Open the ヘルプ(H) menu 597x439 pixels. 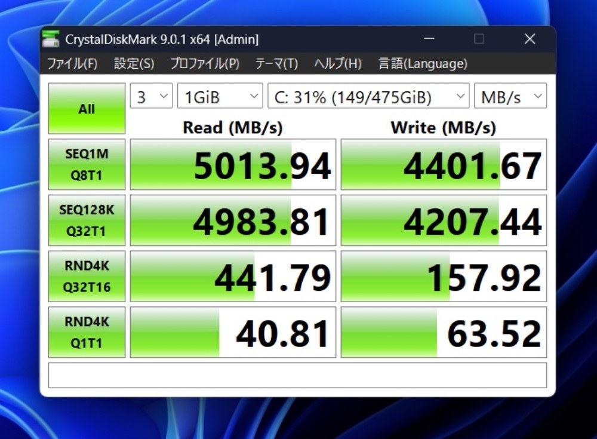tap(338, 63)
